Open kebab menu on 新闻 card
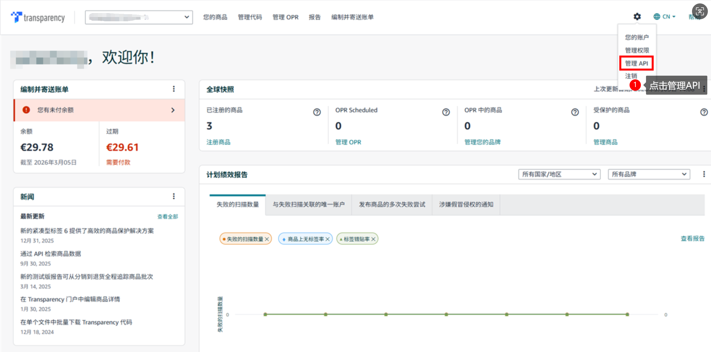711x352 pixels. tap(174, 196)
